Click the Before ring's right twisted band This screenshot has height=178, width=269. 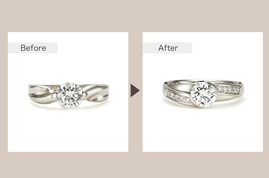click(x=96, y=93)
